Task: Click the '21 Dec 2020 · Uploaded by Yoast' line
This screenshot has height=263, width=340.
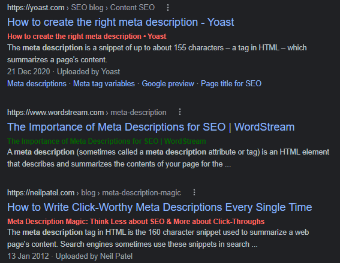Action: [64, 72]
